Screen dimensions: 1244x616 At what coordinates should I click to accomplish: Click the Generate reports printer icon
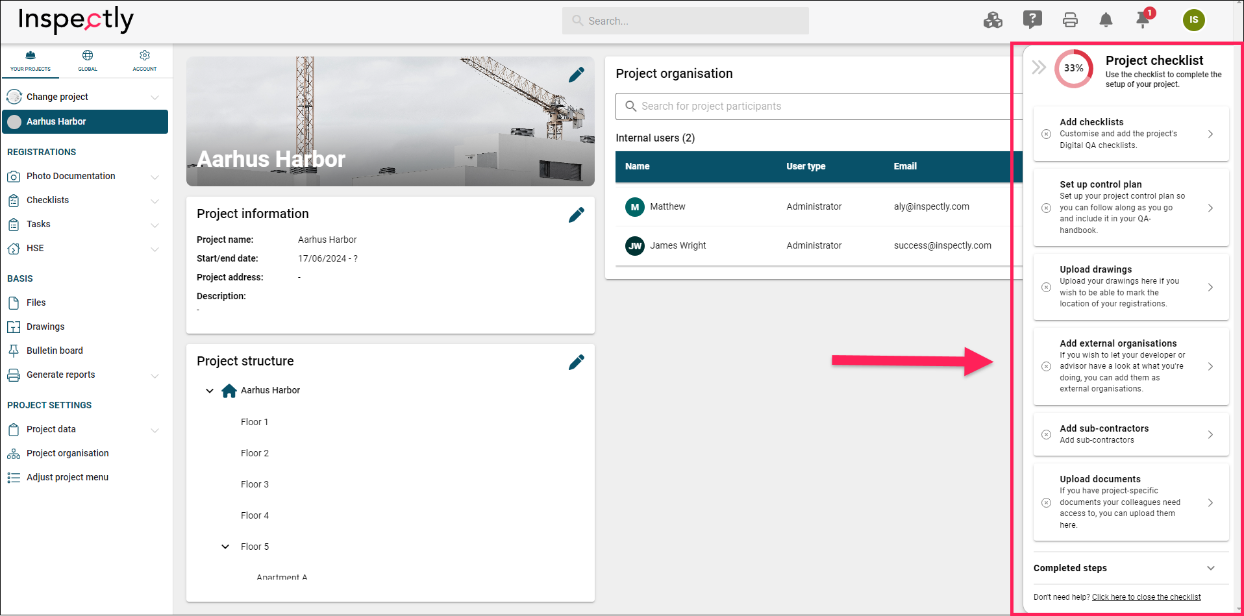pyautogui.click(x=14, y=375)
